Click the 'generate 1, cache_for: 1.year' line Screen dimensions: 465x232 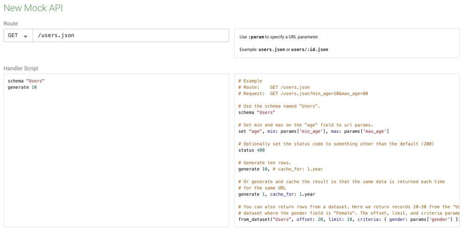276,194
